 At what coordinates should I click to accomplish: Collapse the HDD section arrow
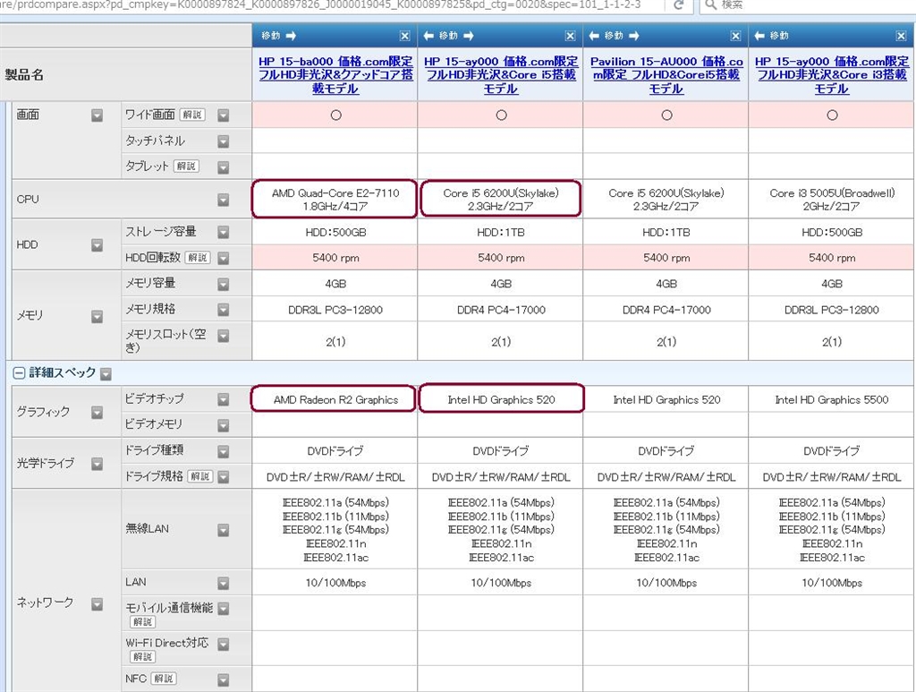97,245
